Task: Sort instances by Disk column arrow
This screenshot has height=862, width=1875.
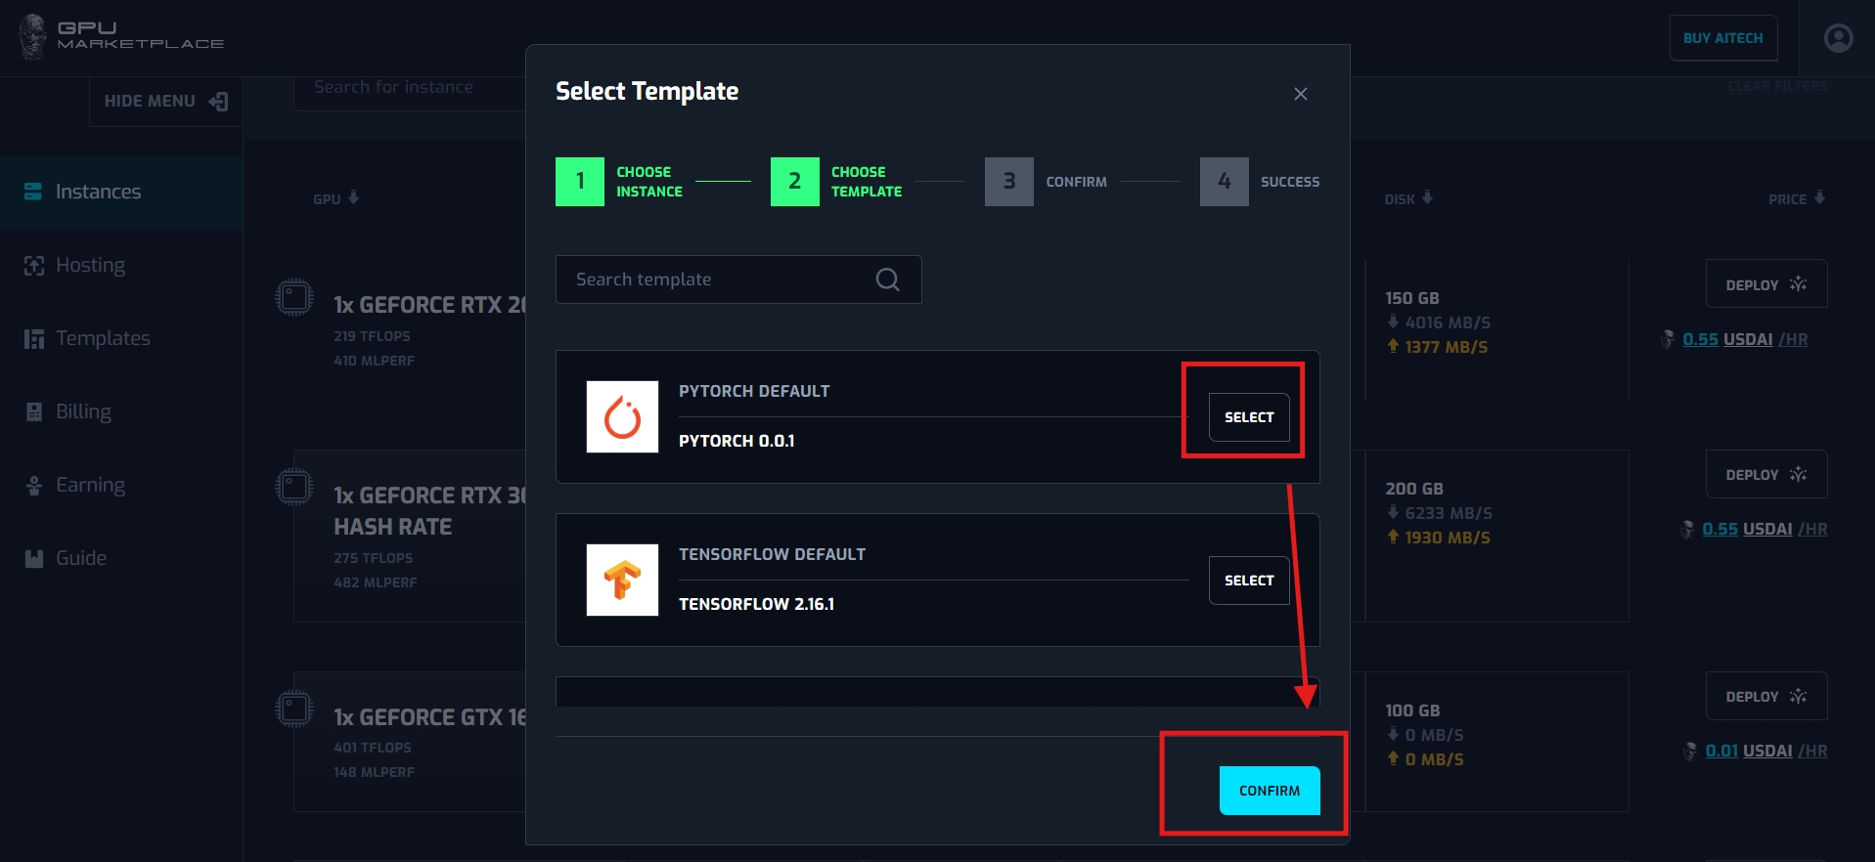Action: (1427, 197)
